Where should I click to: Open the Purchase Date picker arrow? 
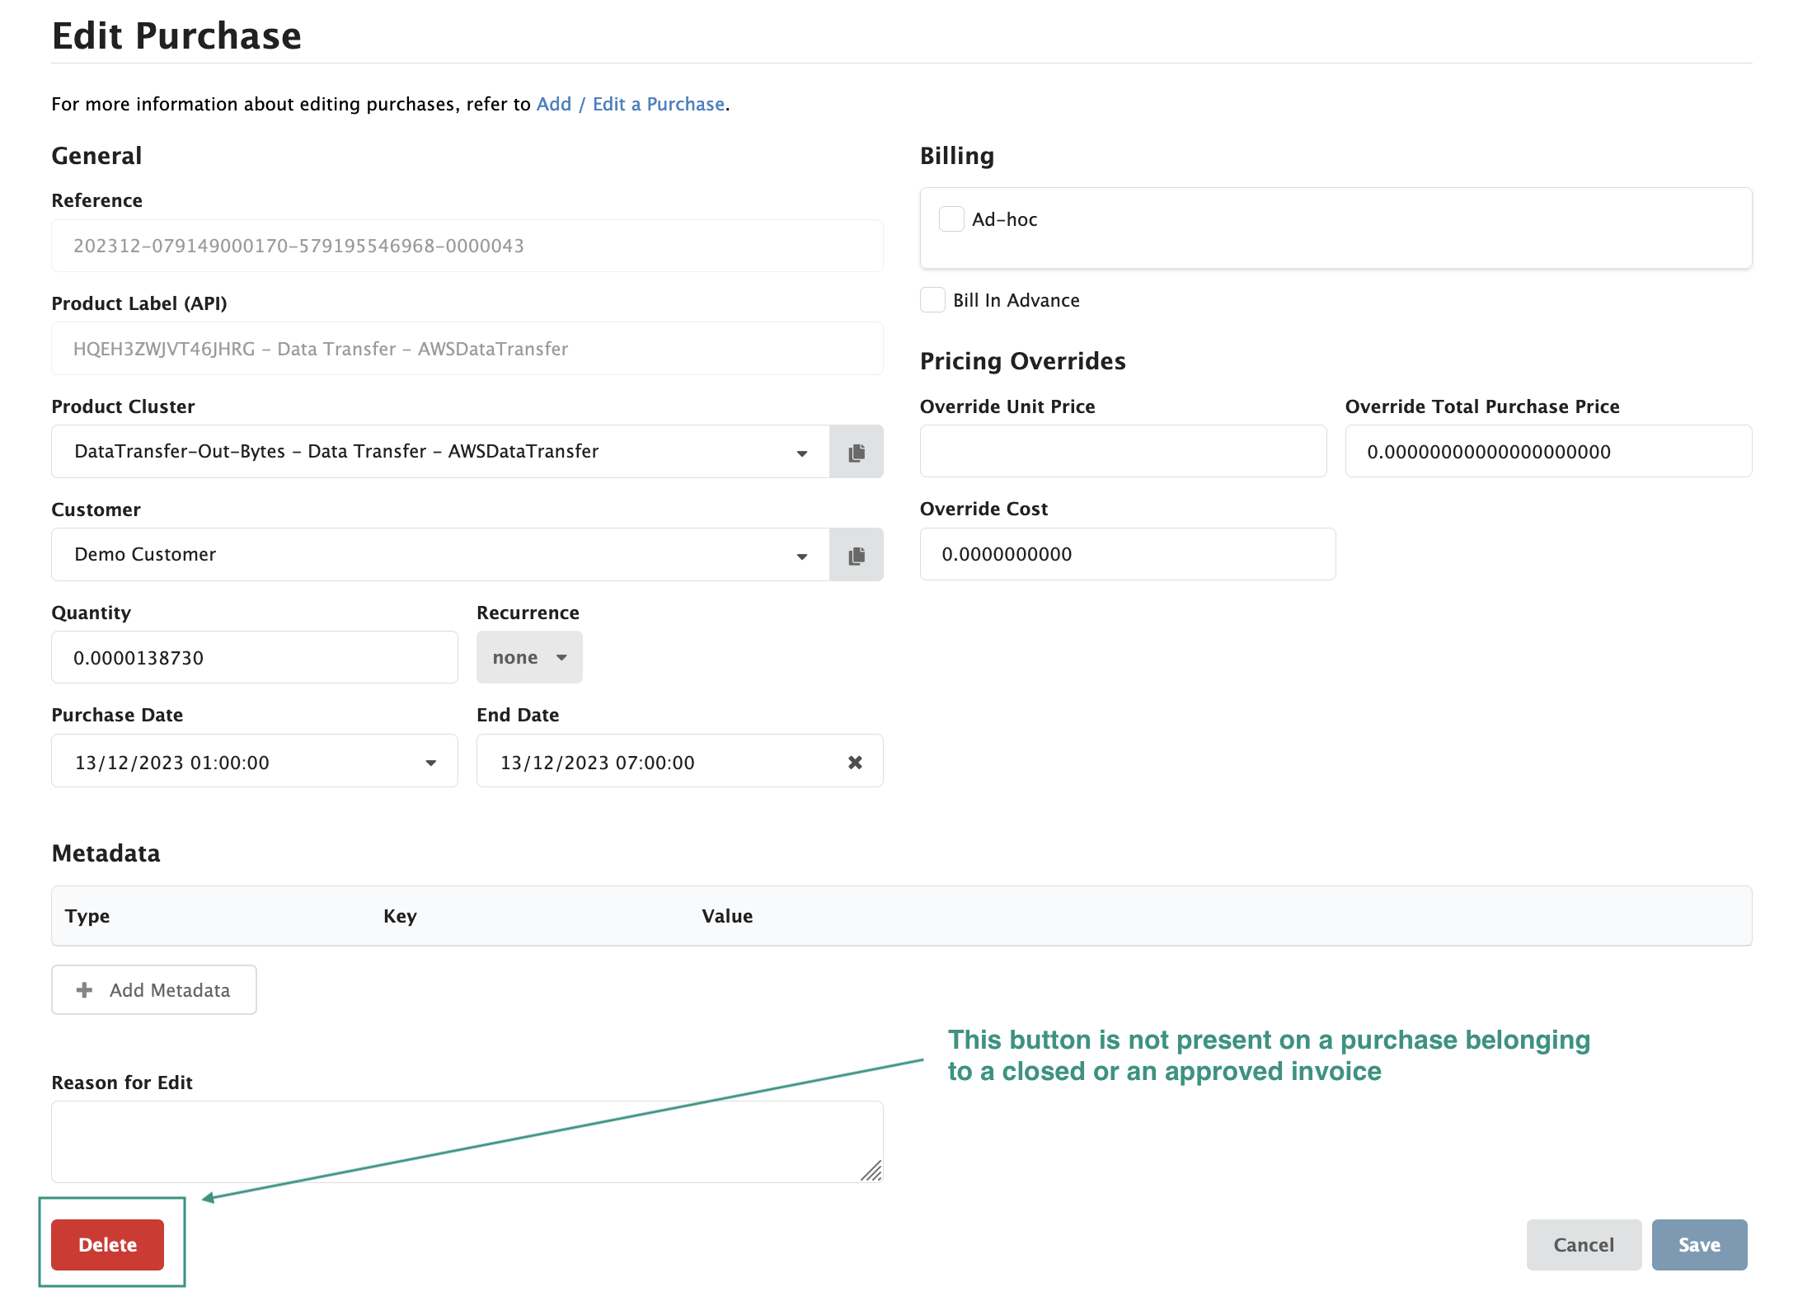pos(430,761)
